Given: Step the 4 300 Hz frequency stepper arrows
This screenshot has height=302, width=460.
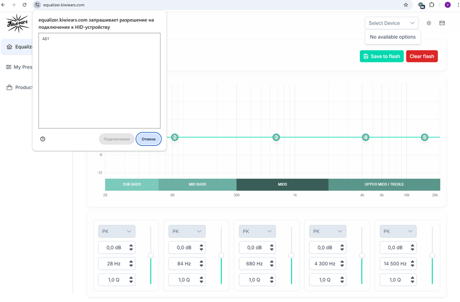Looking at the screenshot, I should (342, 264).
